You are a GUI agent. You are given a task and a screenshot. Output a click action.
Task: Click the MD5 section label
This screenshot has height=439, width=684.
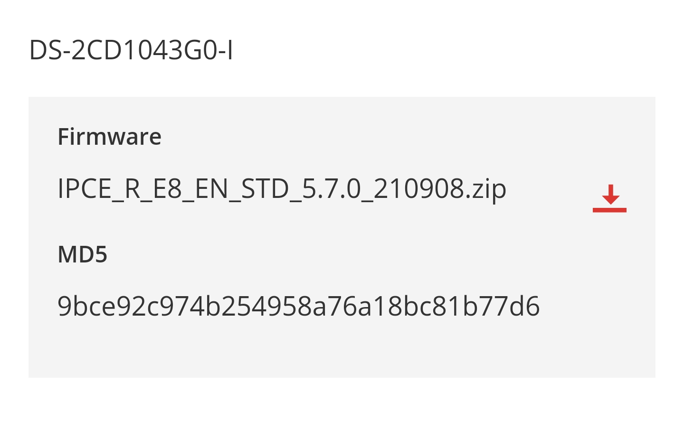click(x=82, y=254)
